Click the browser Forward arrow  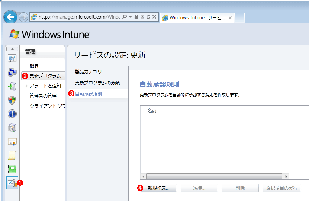[23, 17]
